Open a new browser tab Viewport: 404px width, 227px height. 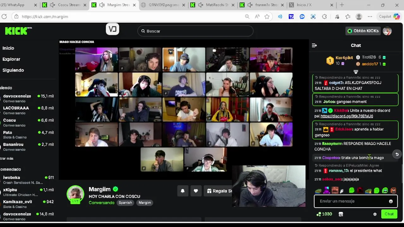point(342,5)
